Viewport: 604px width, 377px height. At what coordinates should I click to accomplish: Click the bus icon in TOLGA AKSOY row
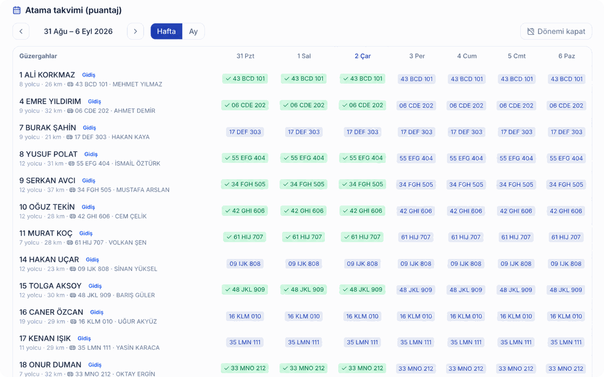(73, 295)
